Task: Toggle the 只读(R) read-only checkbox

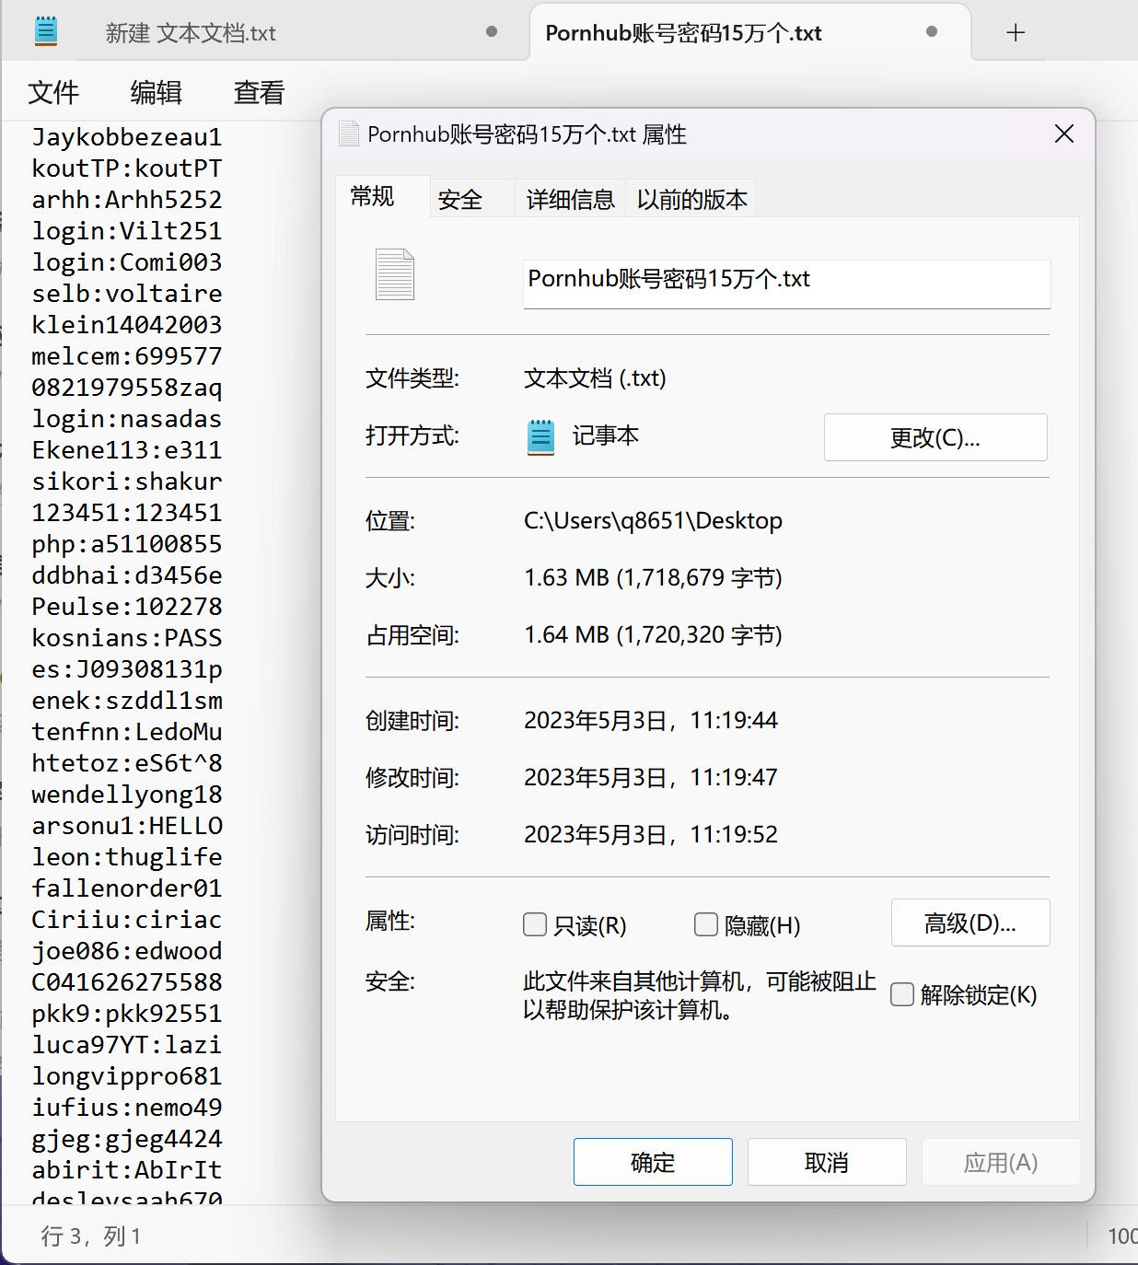Action: tap(535, 924)
